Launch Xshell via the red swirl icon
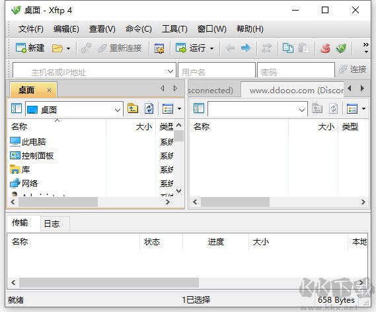 (x=325, y=48)
